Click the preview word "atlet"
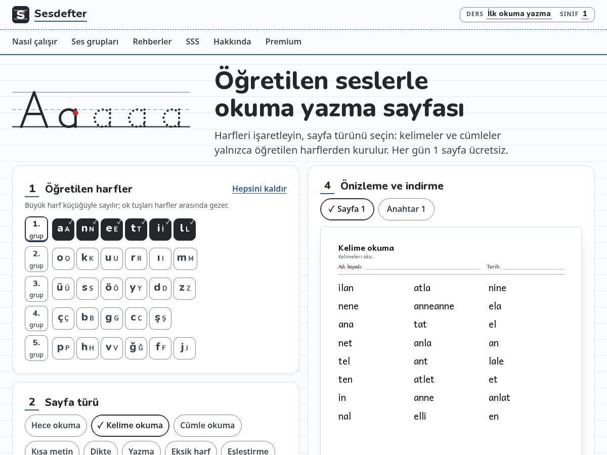The width and height of the screenshot is (607, 455). point(424,379)
